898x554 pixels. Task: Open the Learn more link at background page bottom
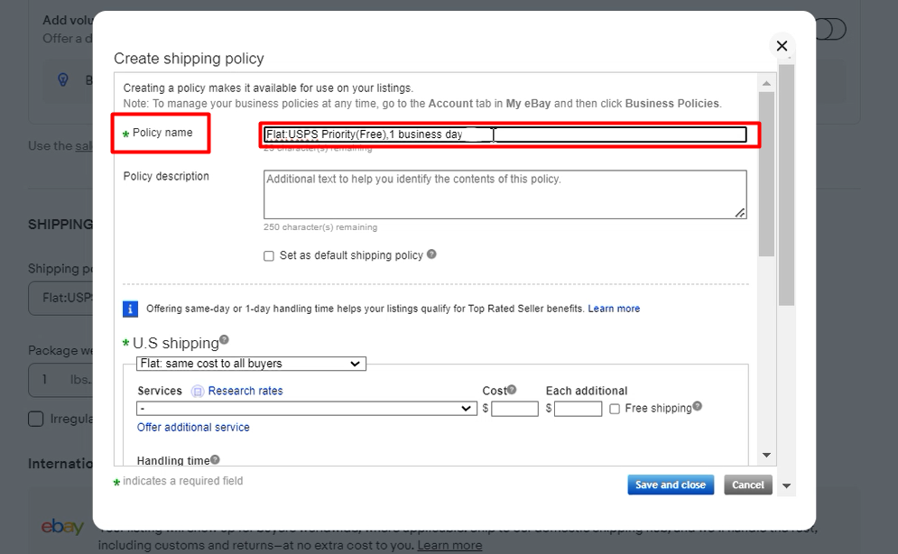click(449, 545)
